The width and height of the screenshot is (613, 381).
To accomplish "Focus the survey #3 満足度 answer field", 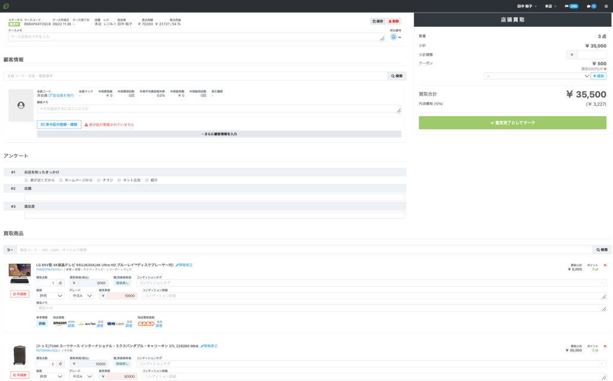I will tap(215, 215).
